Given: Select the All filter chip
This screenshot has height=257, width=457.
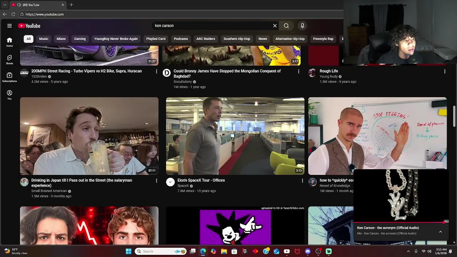Looking at the screenshot, I should pos(29,39).
